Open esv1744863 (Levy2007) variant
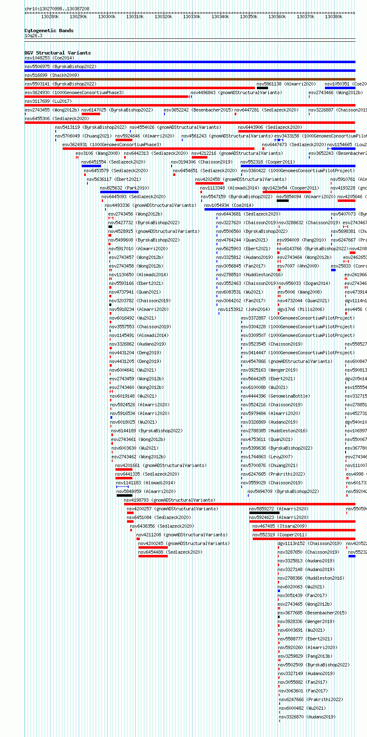367x737 pixels. tap(267, 457)
